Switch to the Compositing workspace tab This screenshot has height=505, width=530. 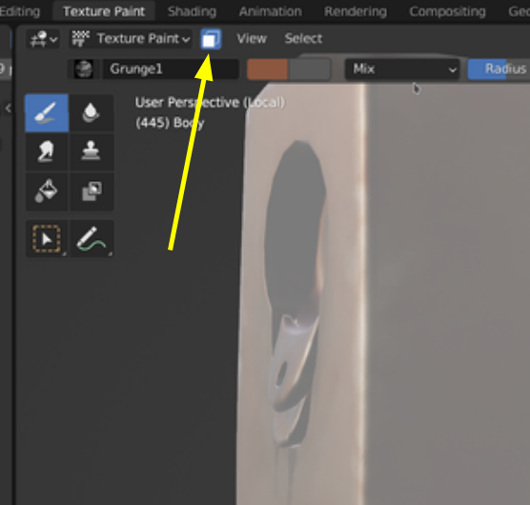(447, 11)
